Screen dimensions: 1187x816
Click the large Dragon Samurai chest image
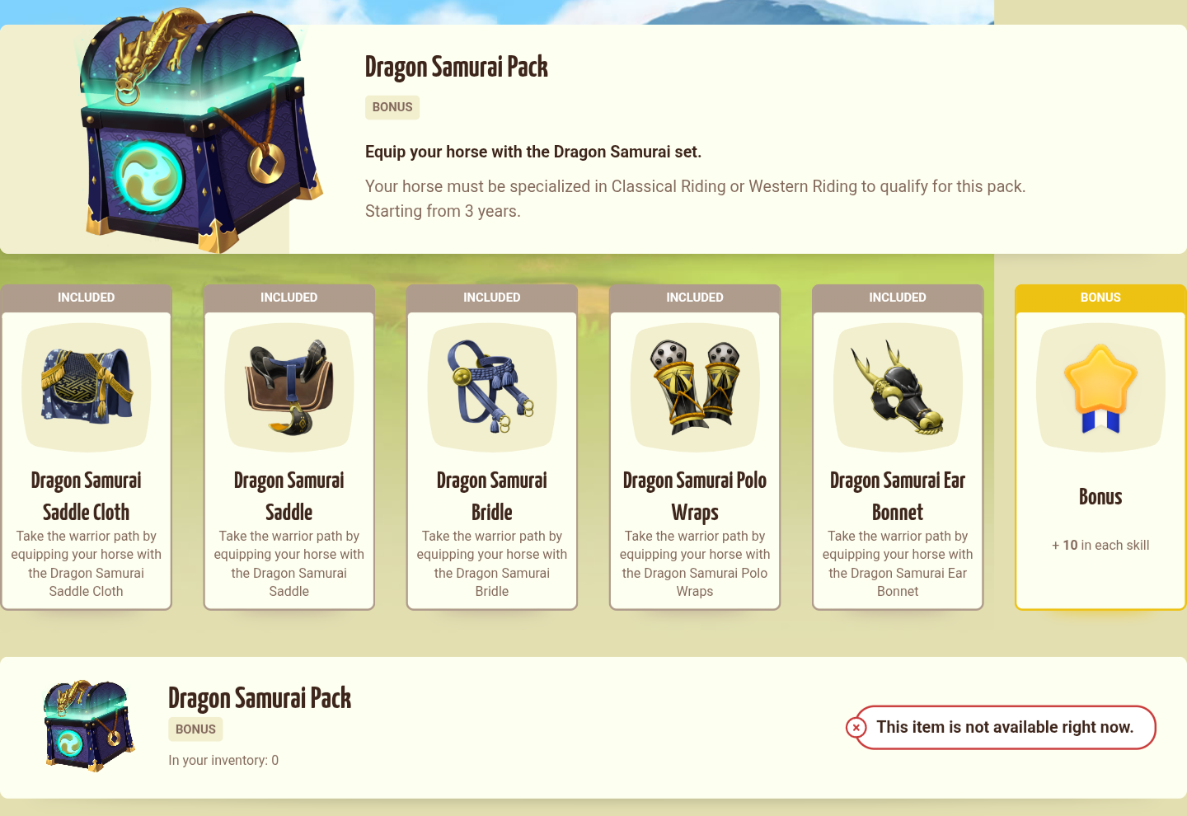pos(202,129)
